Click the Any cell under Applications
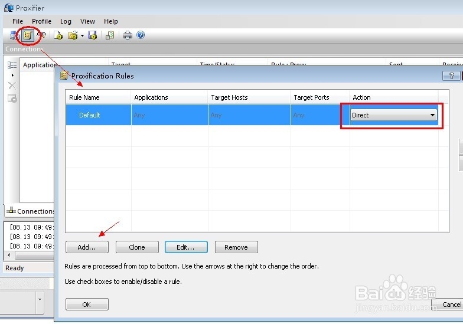The width and height of the screenshot is (463, 324). point(169,114)
